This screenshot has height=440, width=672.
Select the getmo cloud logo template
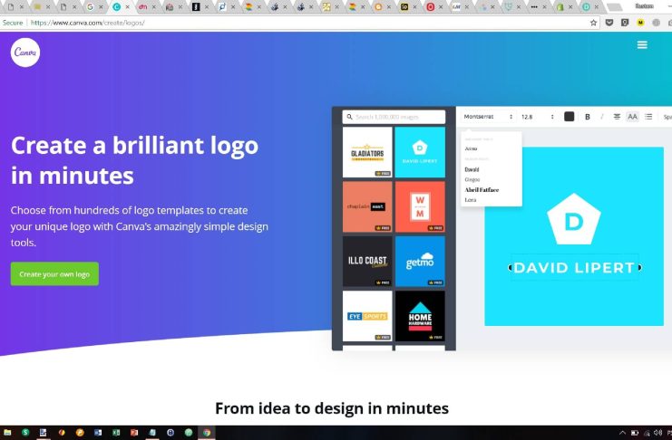(420, 261)
